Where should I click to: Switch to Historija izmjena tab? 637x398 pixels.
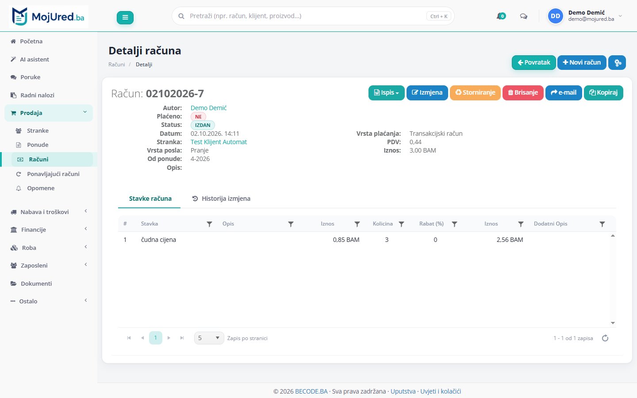(221, 199)
